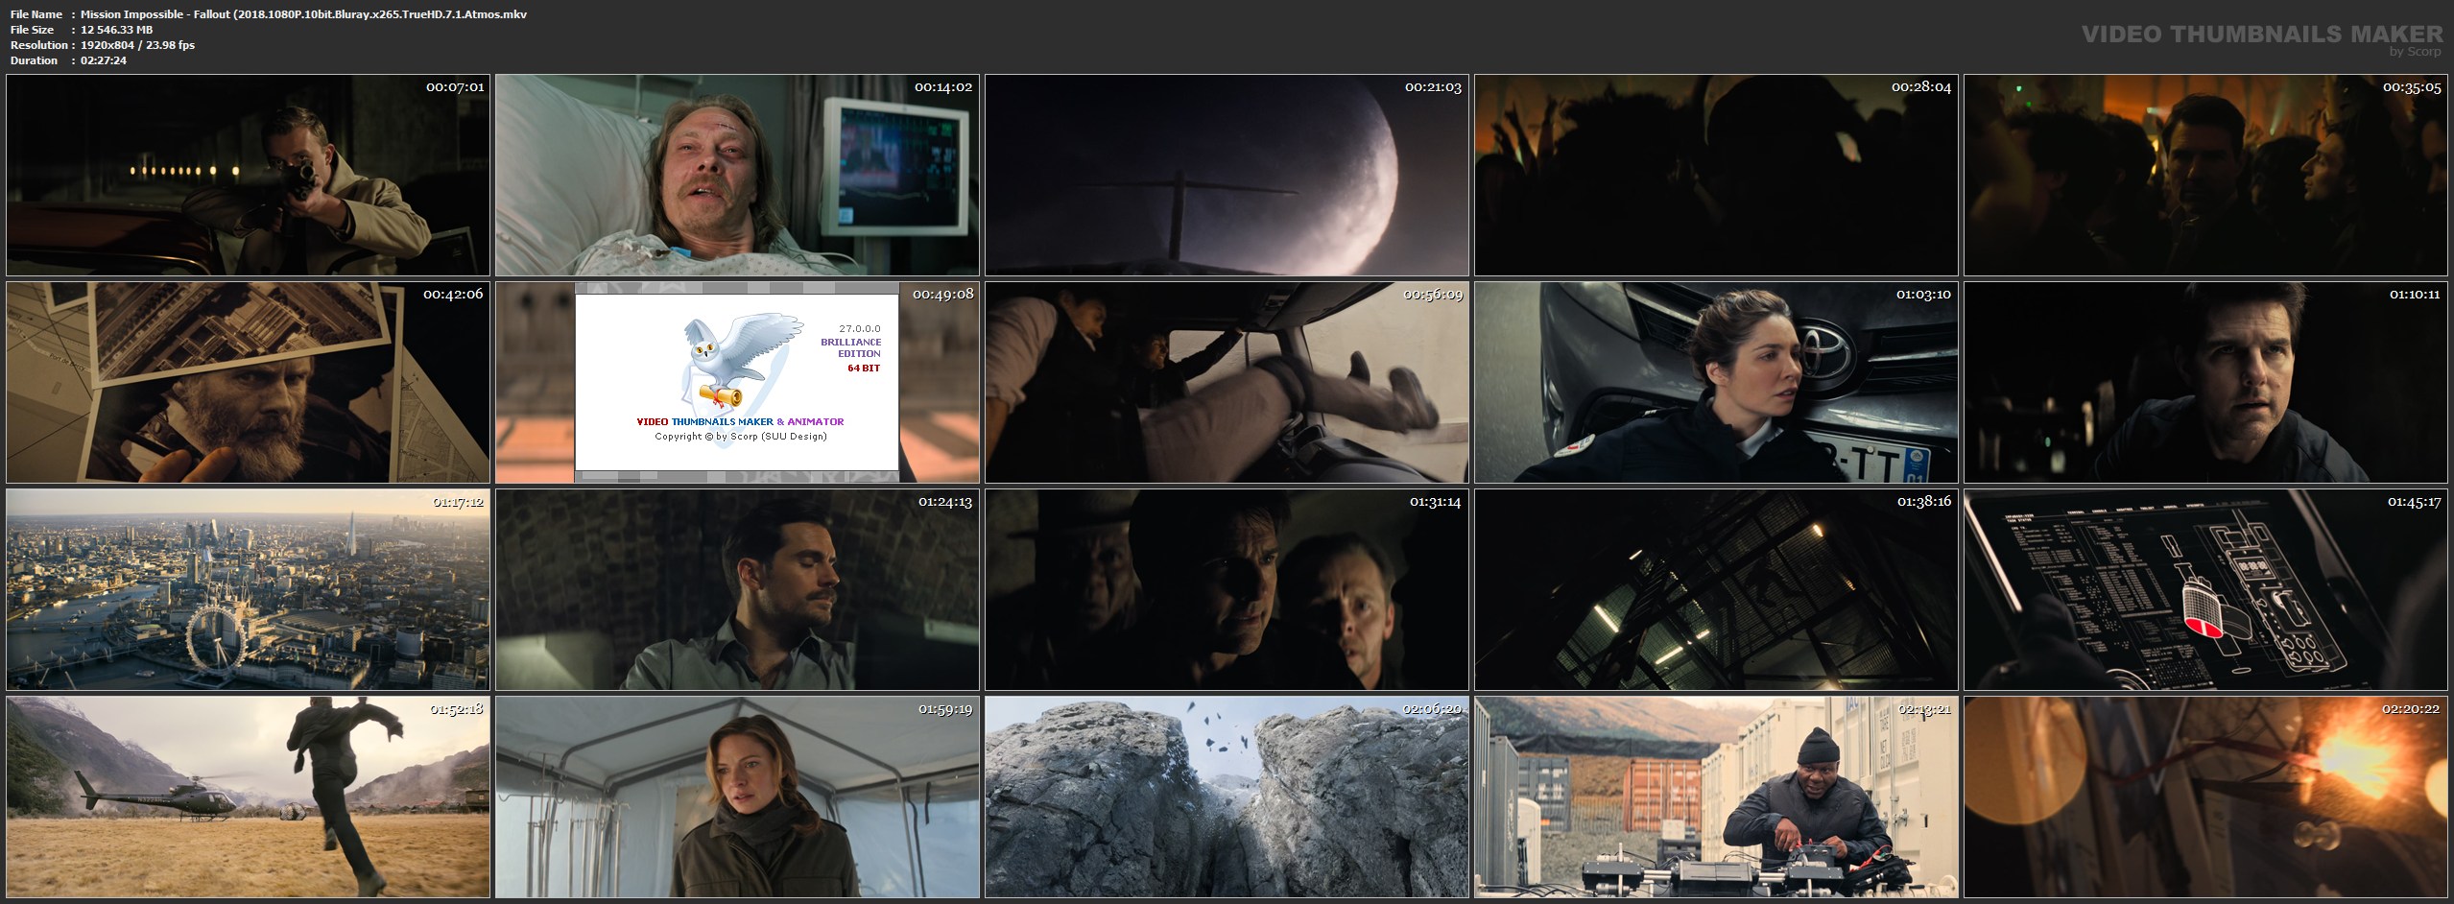Click the 00:56:09 timestamp on car thumbnail

(x=1433, y=295)
